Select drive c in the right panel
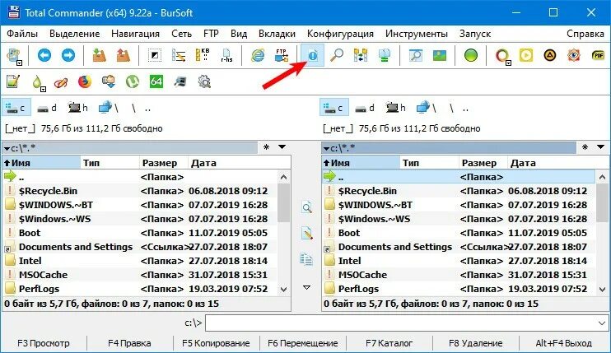The image size is (611, 353). [334, 108]
